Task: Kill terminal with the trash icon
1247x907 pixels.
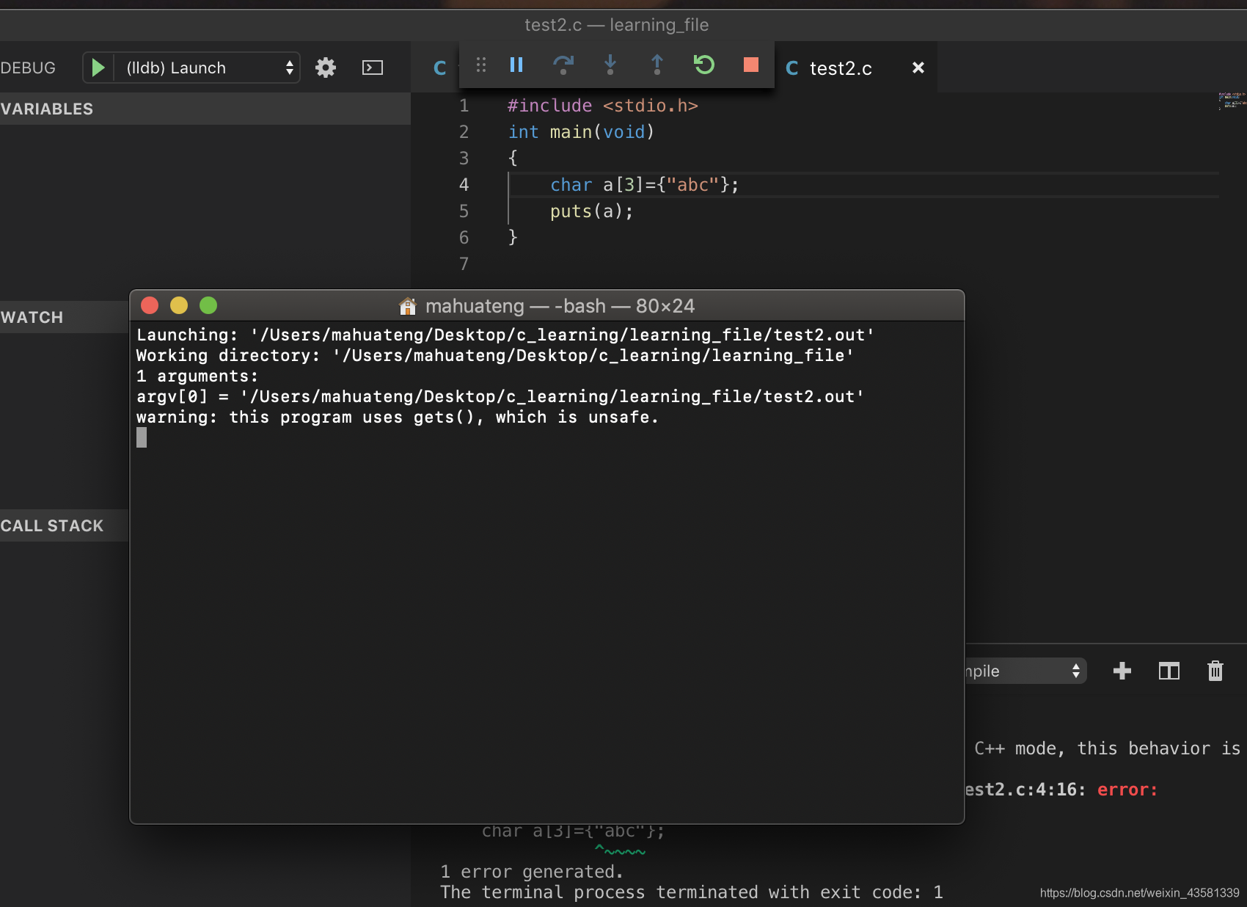Action: pyautogui.click(x=1215, y=671)
